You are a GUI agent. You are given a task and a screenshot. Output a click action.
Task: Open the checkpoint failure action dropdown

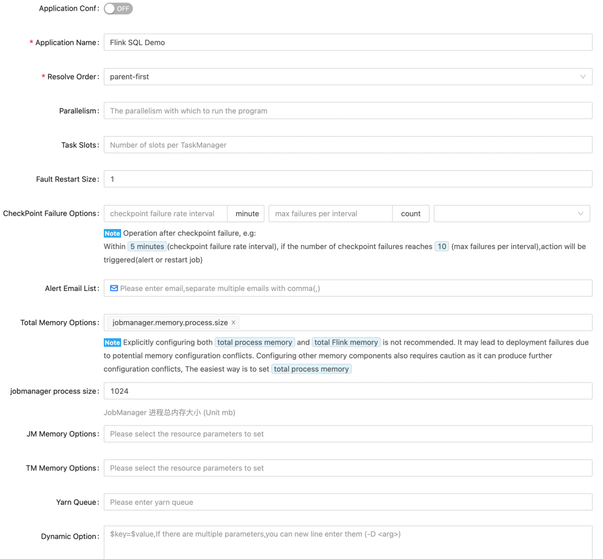(x=511, y=213)
